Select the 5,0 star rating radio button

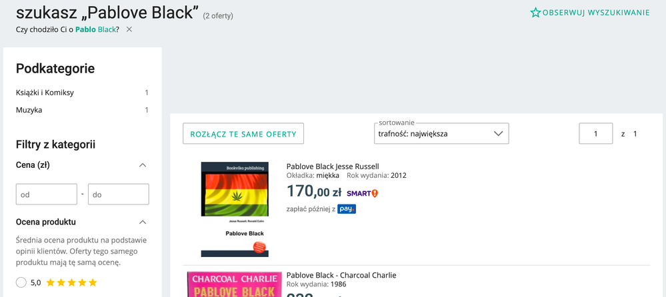tap(21, 282)
